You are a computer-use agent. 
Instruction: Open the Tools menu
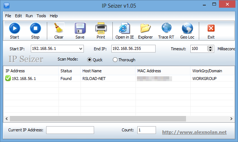pyautogui.click(x=41, y=16)
